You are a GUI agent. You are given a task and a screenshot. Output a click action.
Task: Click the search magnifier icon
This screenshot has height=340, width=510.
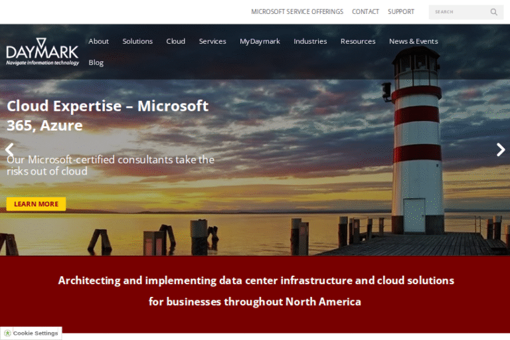tap(493, 12)
